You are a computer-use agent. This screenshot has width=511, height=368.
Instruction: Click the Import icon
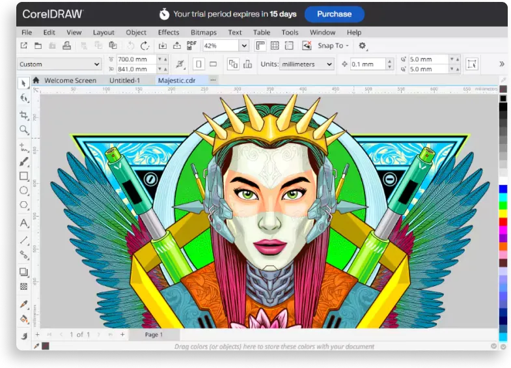162,46
